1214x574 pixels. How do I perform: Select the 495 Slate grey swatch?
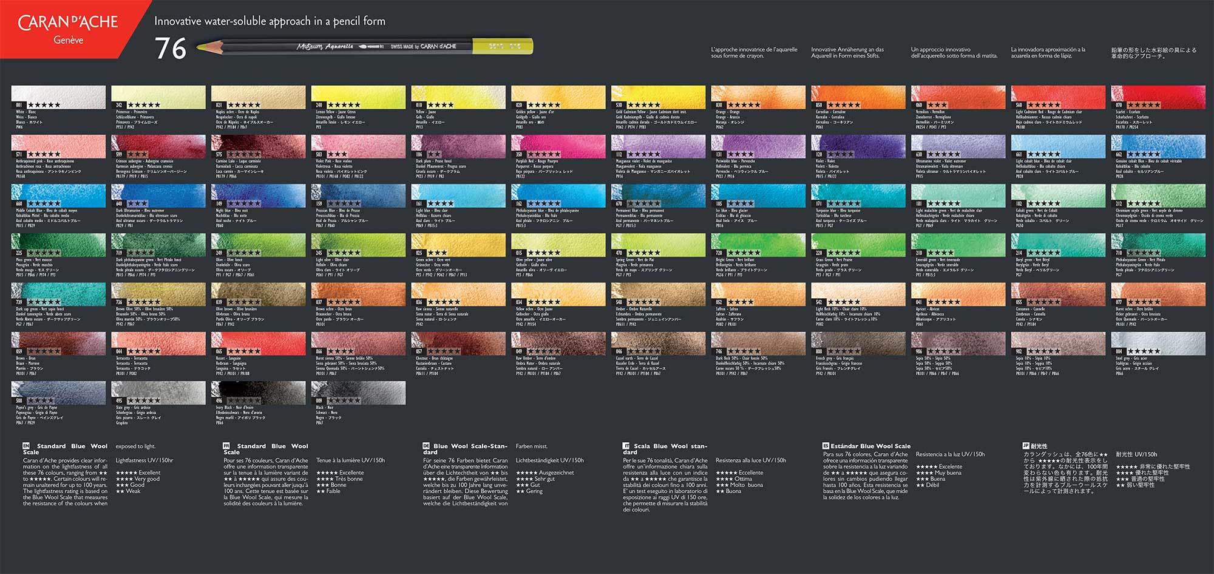[x=158, y=393]
